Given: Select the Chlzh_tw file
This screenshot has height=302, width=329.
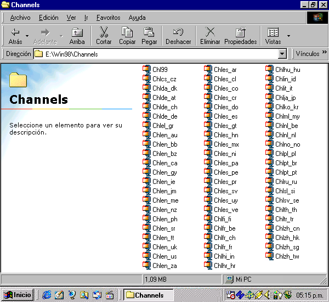Looking at the screenshot, I should click(282, 256).
